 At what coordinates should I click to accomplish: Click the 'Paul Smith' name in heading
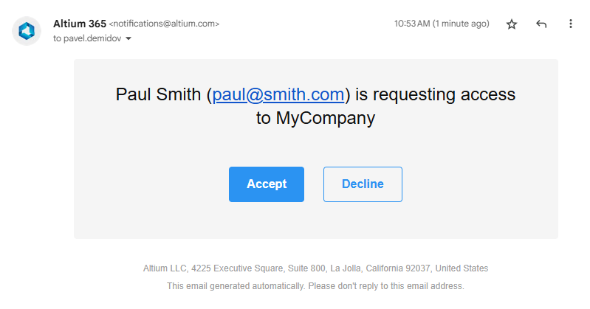pos(158,94)
